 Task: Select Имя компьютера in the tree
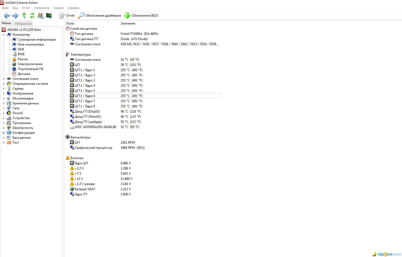tap(31, 44)
